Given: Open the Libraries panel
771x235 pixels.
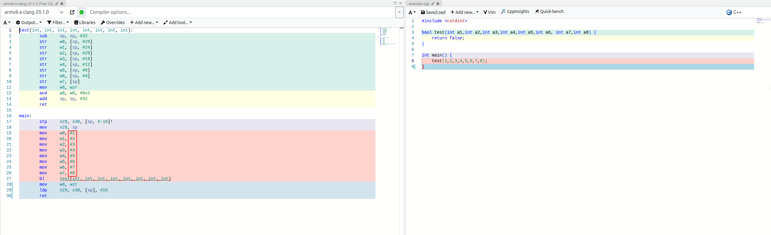Looking at the screenshot, I should click(x=85, y=23).
